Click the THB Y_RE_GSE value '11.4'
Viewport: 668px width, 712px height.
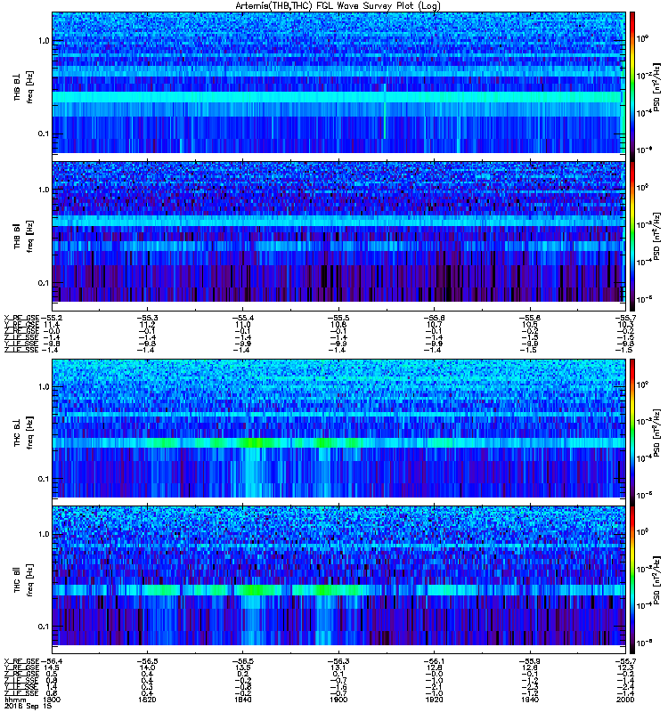coord(52,325)
